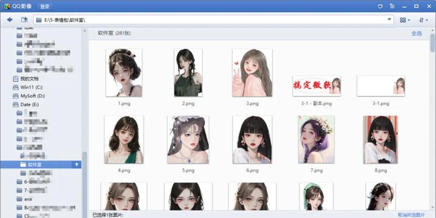The height and width of the screenshot is (218, 436).
Task: Select the 8.png thumbnail
Action: pyautogui.click(x=380, y=140)
